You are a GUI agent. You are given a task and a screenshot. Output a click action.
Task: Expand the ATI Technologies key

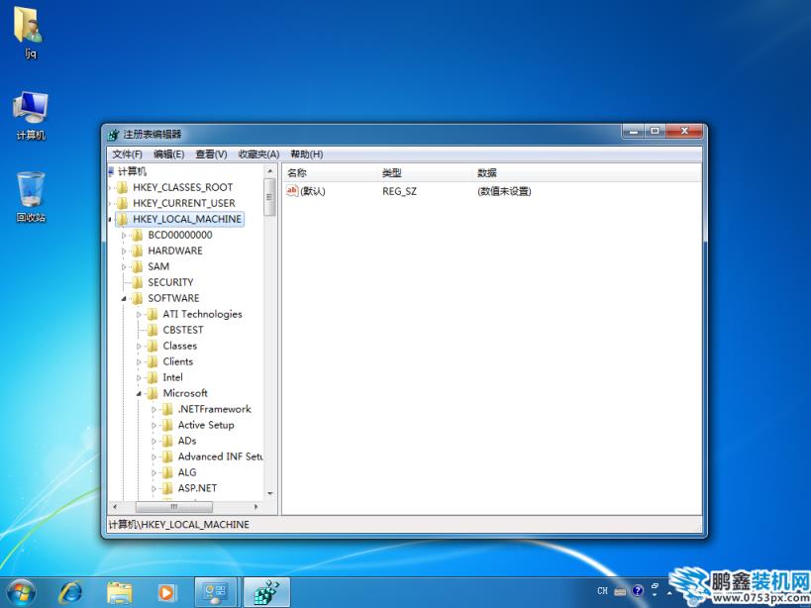[139, 315]
